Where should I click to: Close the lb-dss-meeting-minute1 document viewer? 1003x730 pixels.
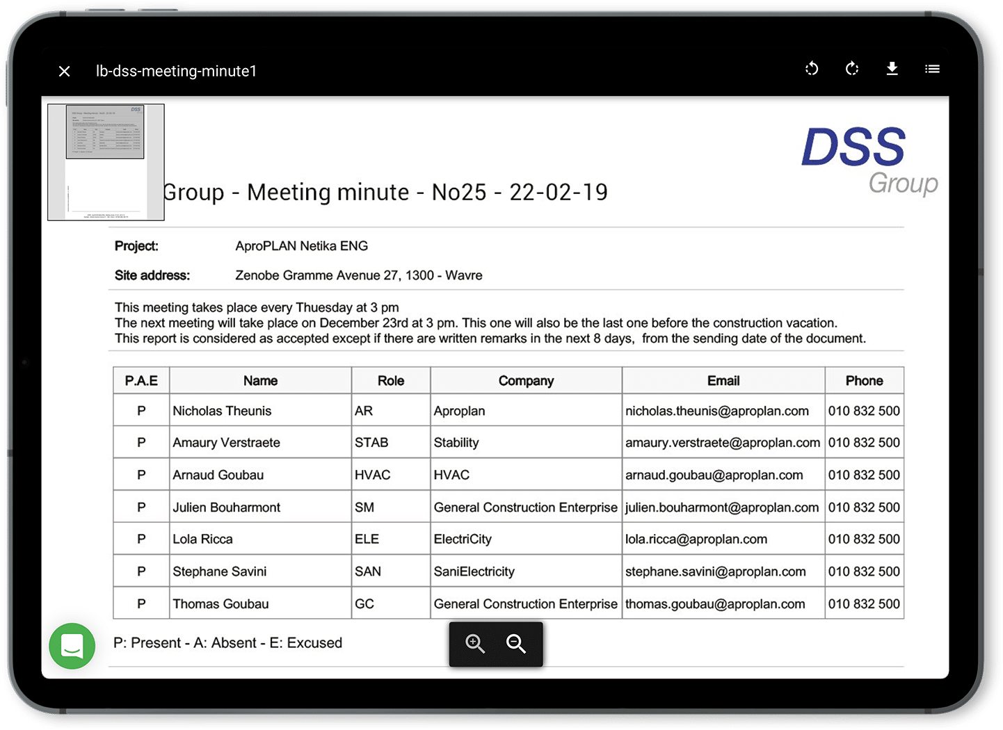click(x=65, y=71)
